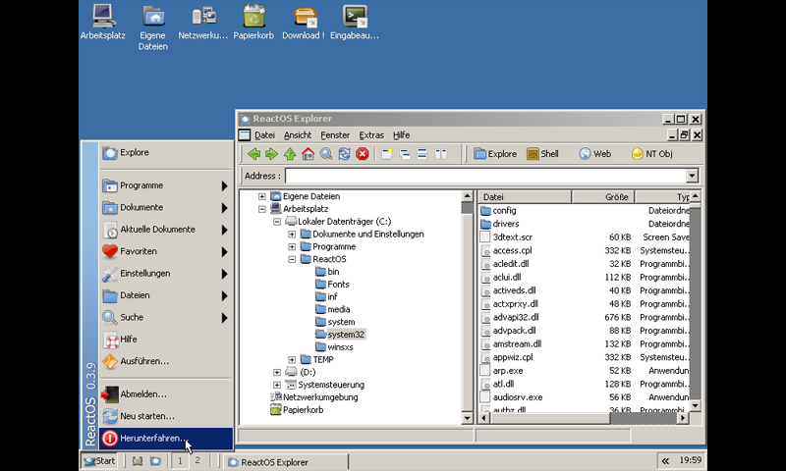The width and height of the screenshot is (786, 471).
Task: Tile windows vertically via toolbar icon
Action: (x=440, y=154)
